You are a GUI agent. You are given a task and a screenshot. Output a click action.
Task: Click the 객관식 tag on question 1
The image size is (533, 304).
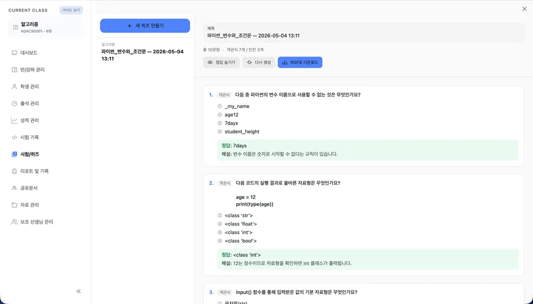tap(224, 95)
